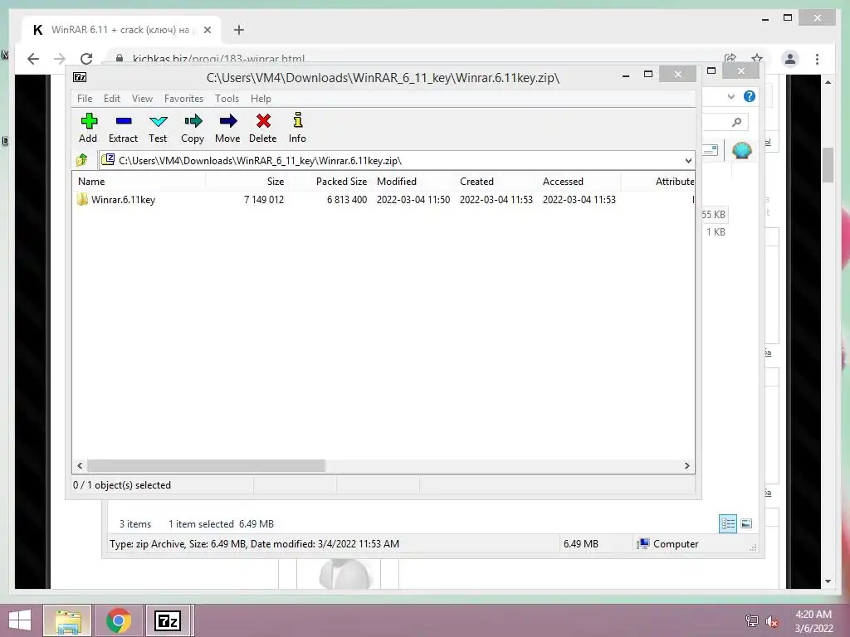Select the Copy toolbar icon
The image size is (850, 637).
(x=193, y=128)
